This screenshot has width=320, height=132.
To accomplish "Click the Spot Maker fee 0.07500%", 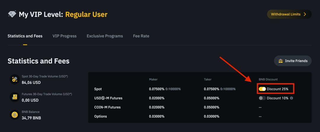I will point(157,89).
